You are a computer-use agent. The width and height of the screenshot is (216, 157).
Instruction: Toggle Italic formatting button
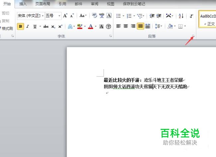[x=28, y=26]
